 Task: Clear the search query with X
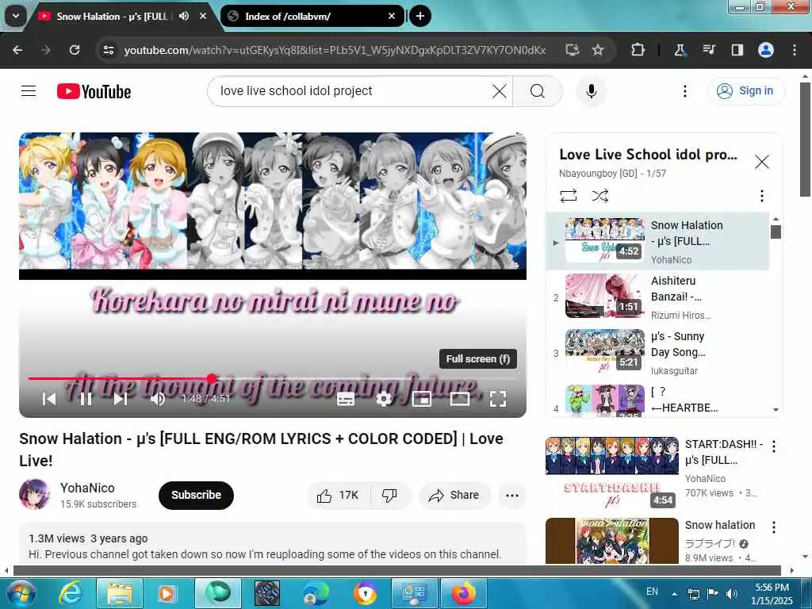[500, 92]
